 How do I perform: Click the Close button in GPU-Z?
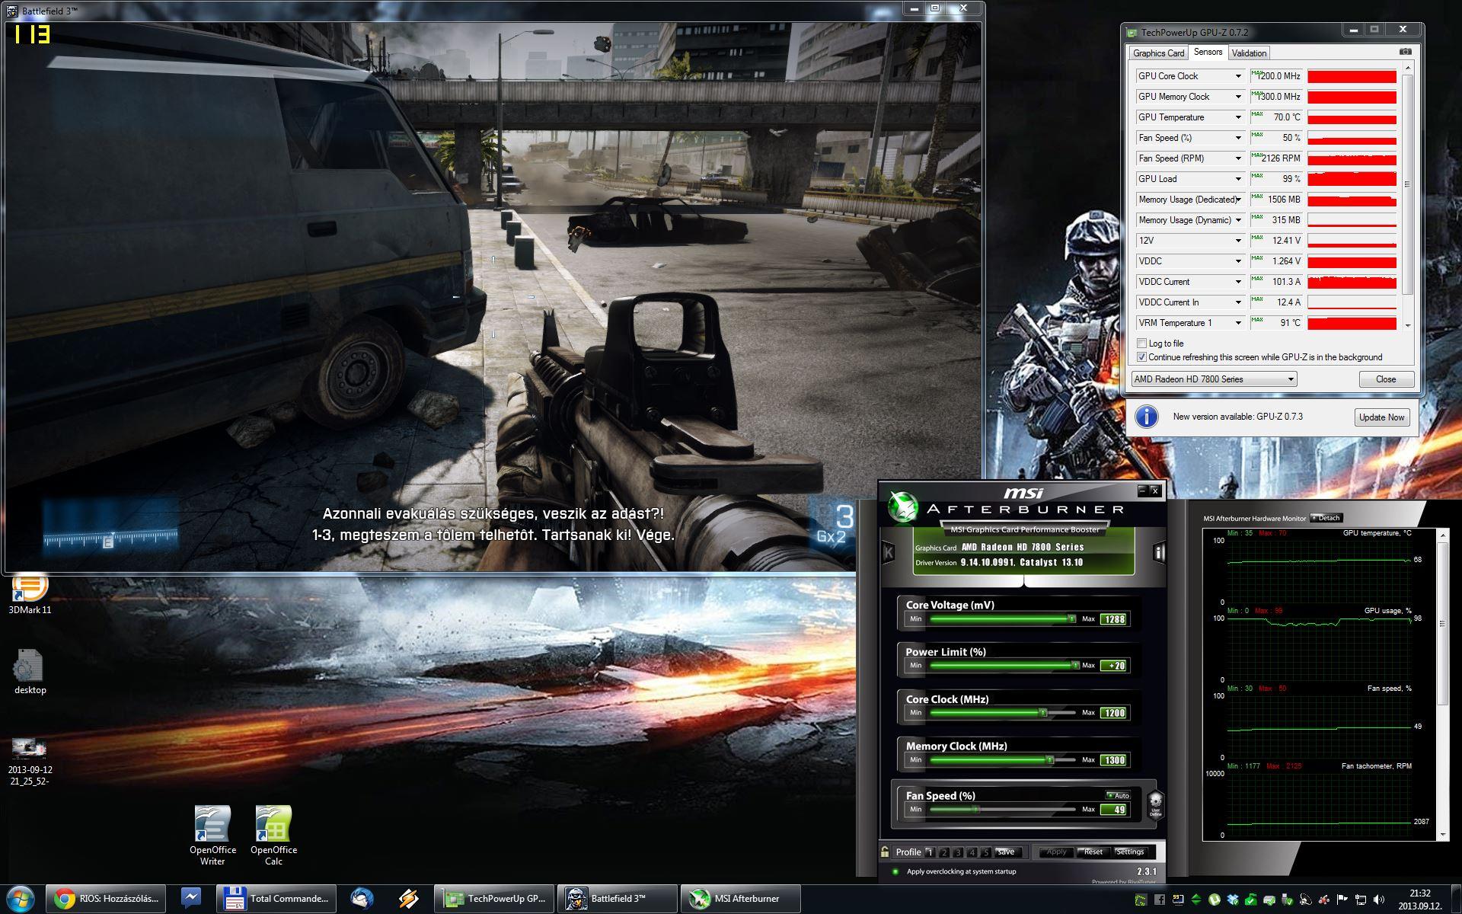tap(1386, 379)
